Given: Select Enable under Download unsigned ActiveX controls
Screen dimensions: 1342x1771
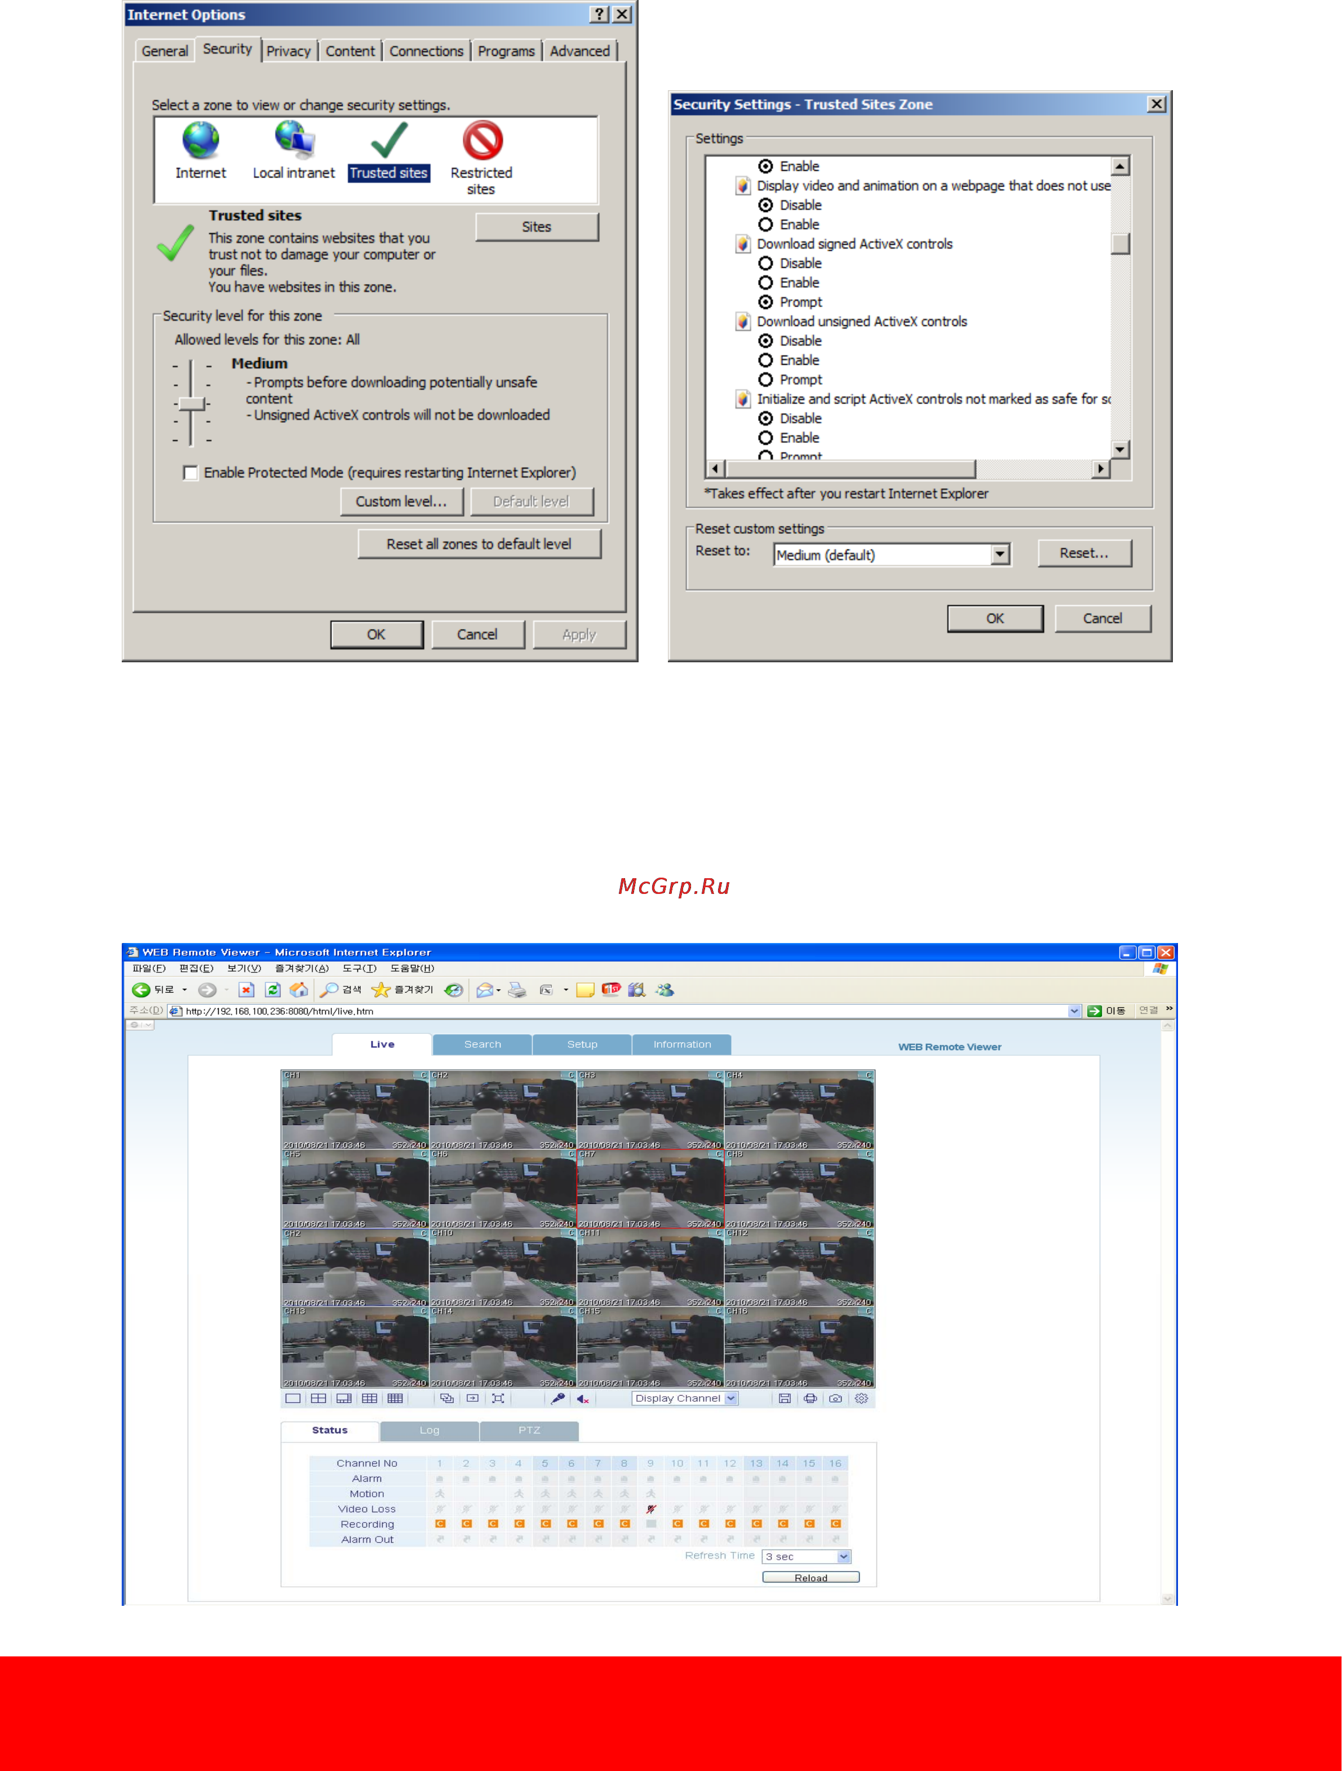Looking at the screenshot, I should [765, 360].
